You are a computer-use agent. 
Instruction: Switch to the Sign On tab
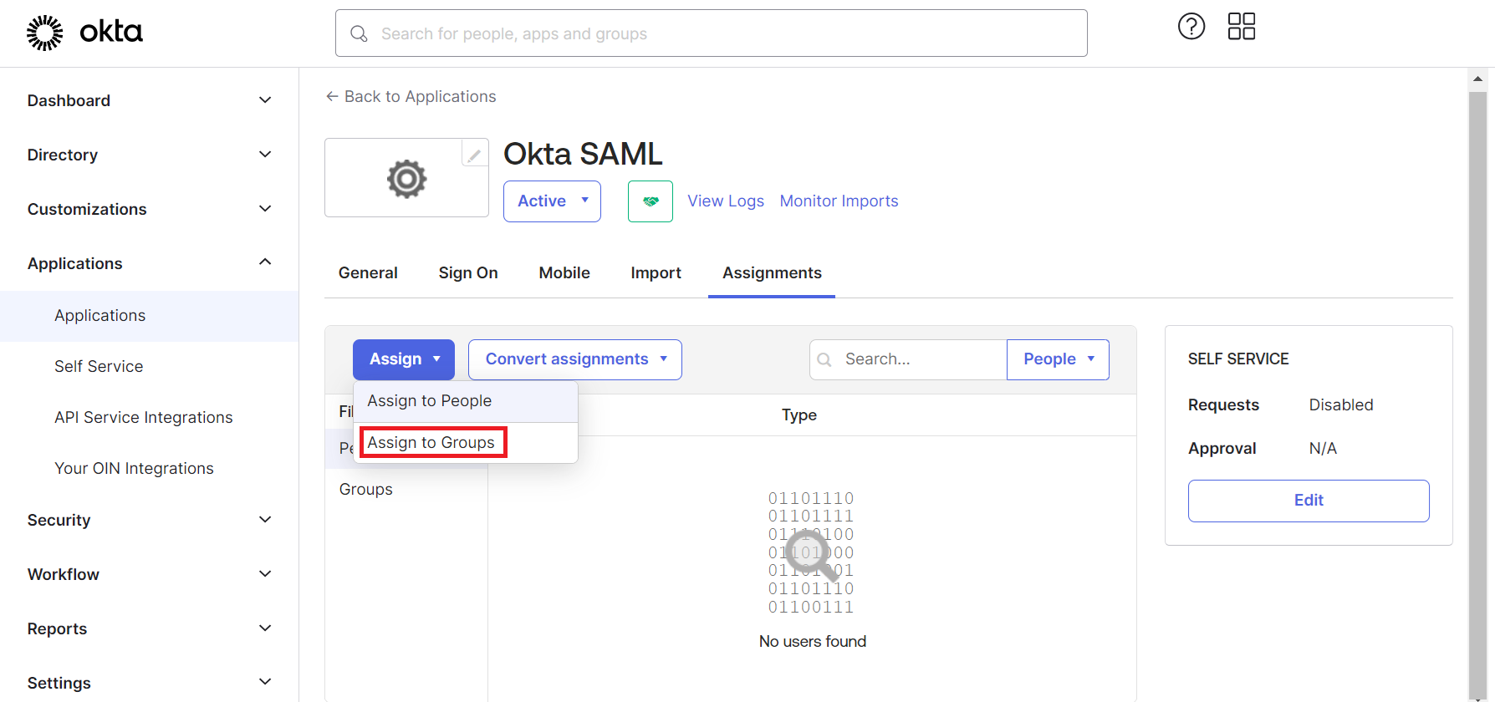point(467,273)
